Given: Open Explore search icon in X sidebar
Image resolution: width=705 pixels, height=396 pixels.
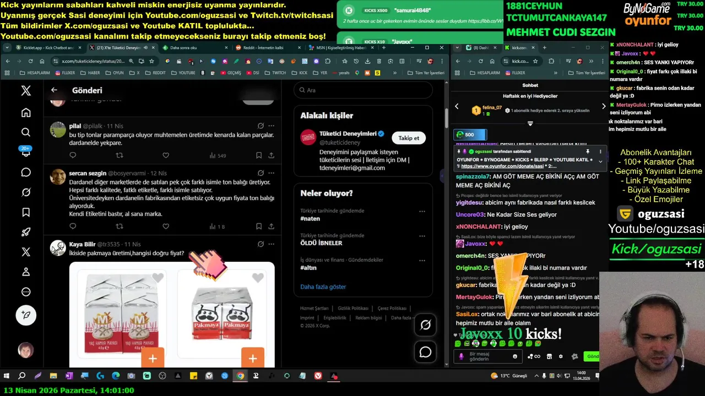Looking at the screenshot, I should pyautogui.click(x=26, y=132).
